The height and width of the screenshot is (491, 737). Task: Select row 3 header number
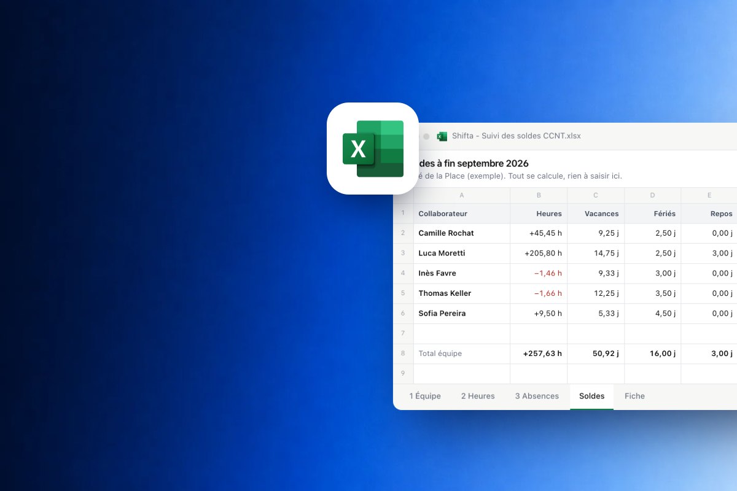coord(403,253)
